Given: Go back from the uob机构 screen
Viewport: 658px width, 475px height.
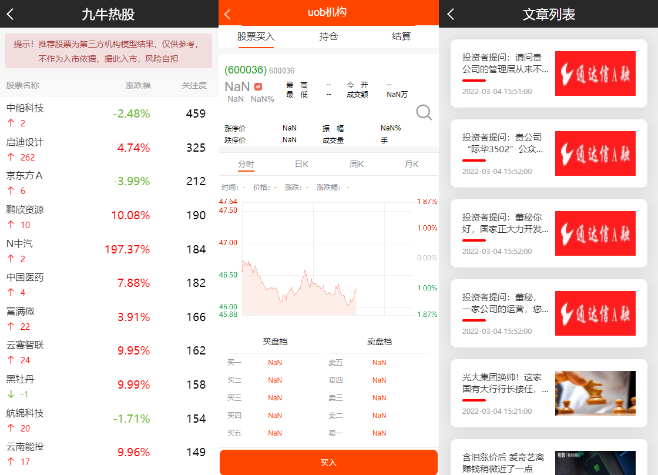Looking at the screenshot, I should [x=227, y=15].
